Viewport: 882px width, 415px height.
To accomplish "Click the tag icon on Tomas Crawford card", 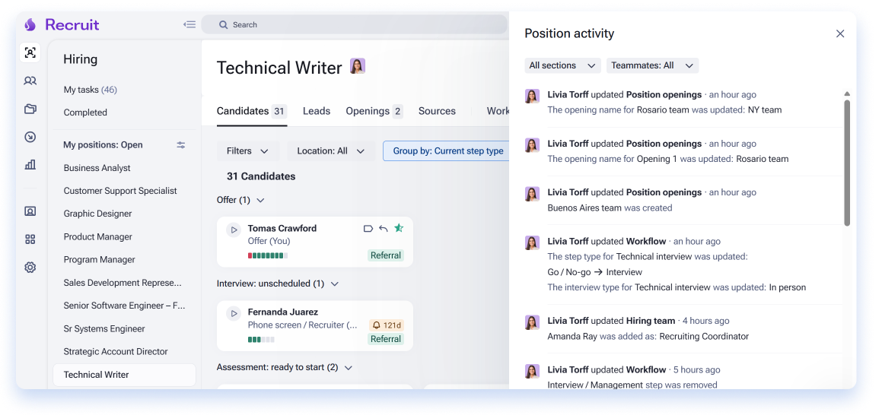I will tap(368, 229).
